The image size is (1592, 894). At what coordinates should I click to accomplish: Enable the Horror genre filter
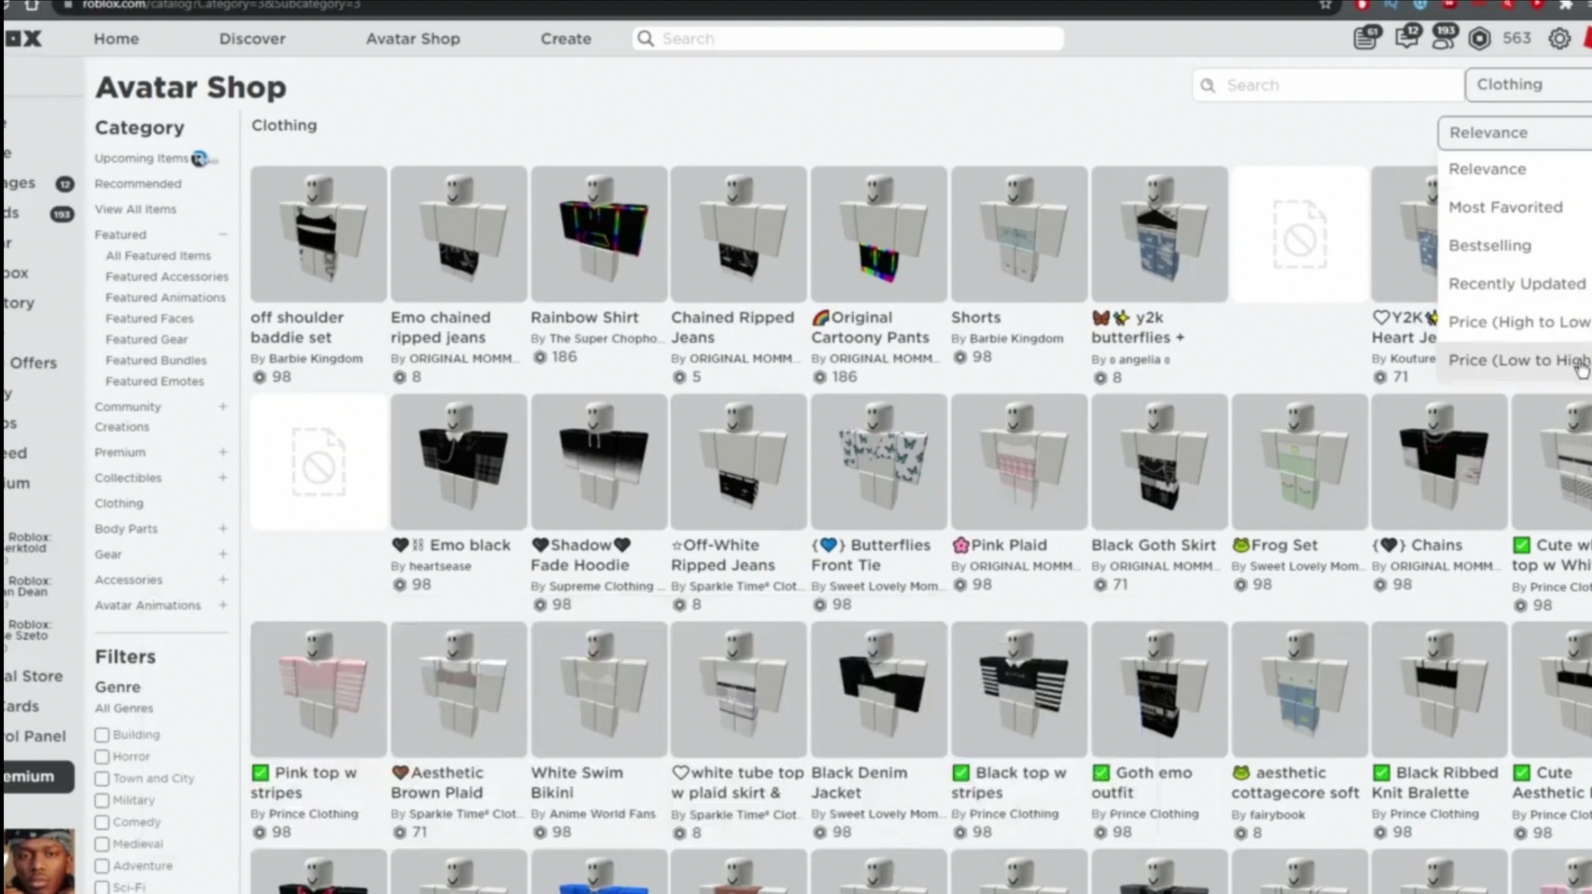[102, 757]
